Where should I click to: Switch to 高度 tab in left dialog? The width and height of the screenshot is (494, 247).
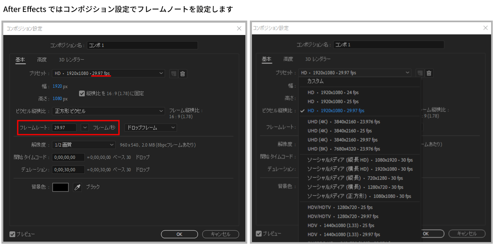(42, 60)
